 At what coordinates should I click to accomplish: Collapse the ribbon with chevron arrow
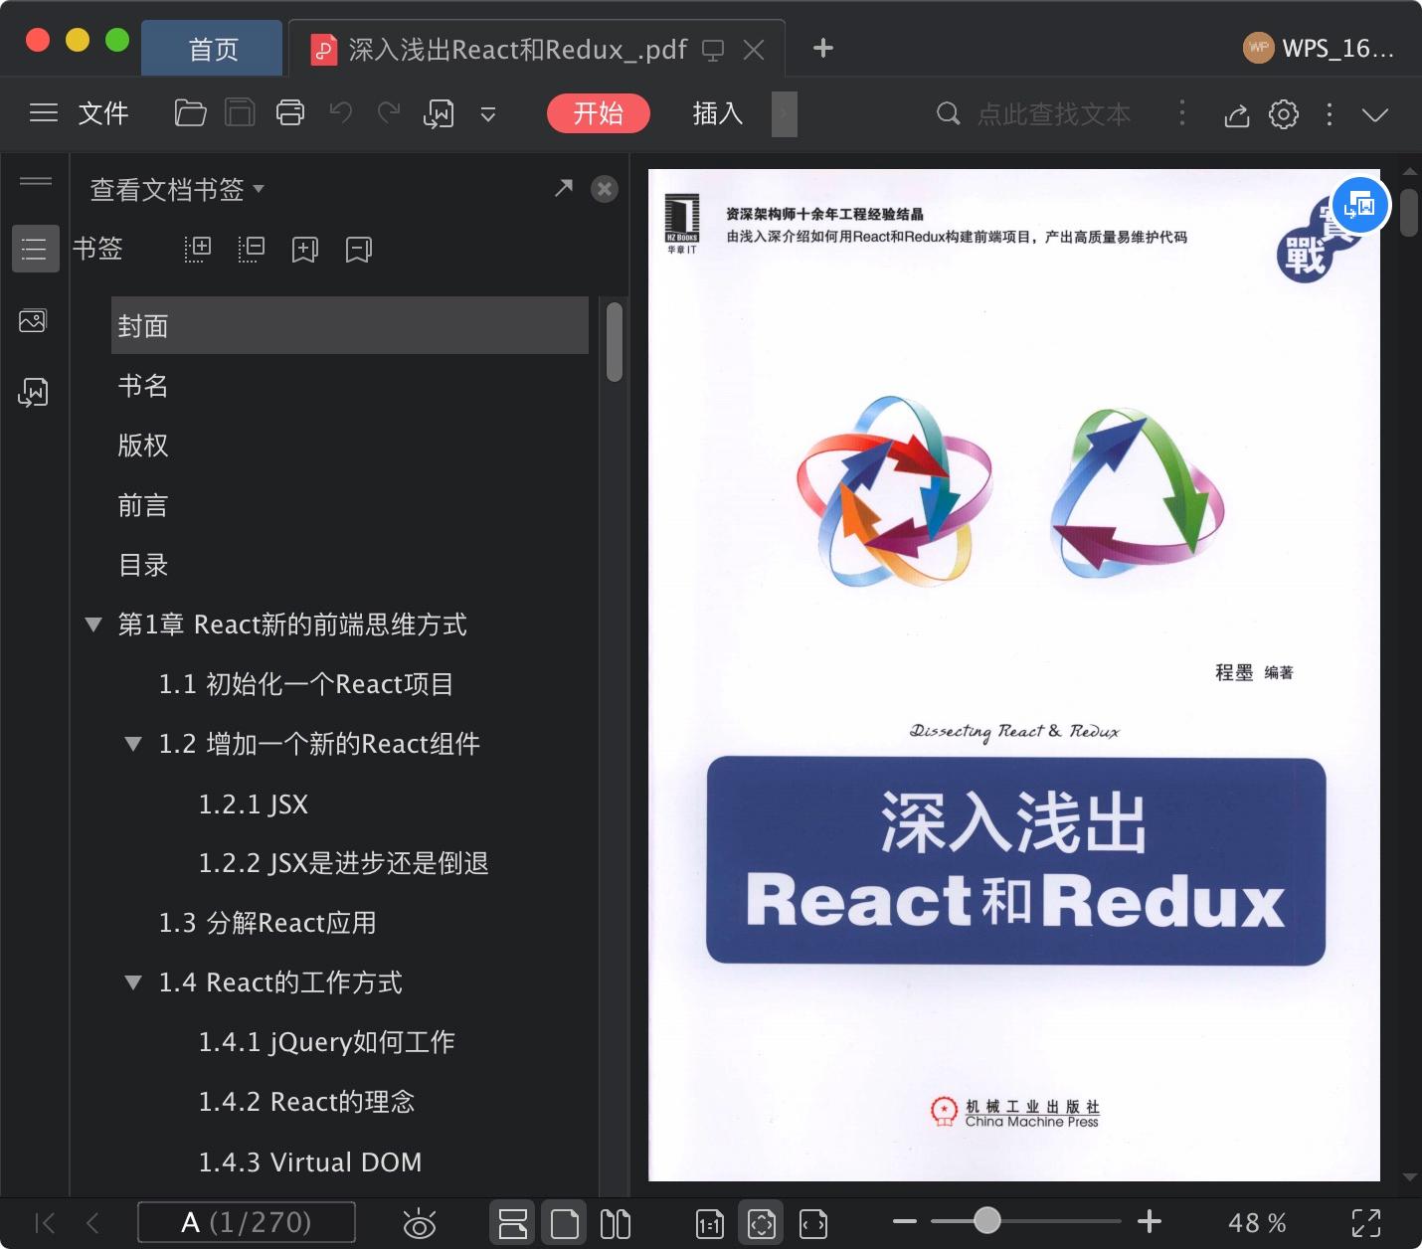coord(1375,115)
